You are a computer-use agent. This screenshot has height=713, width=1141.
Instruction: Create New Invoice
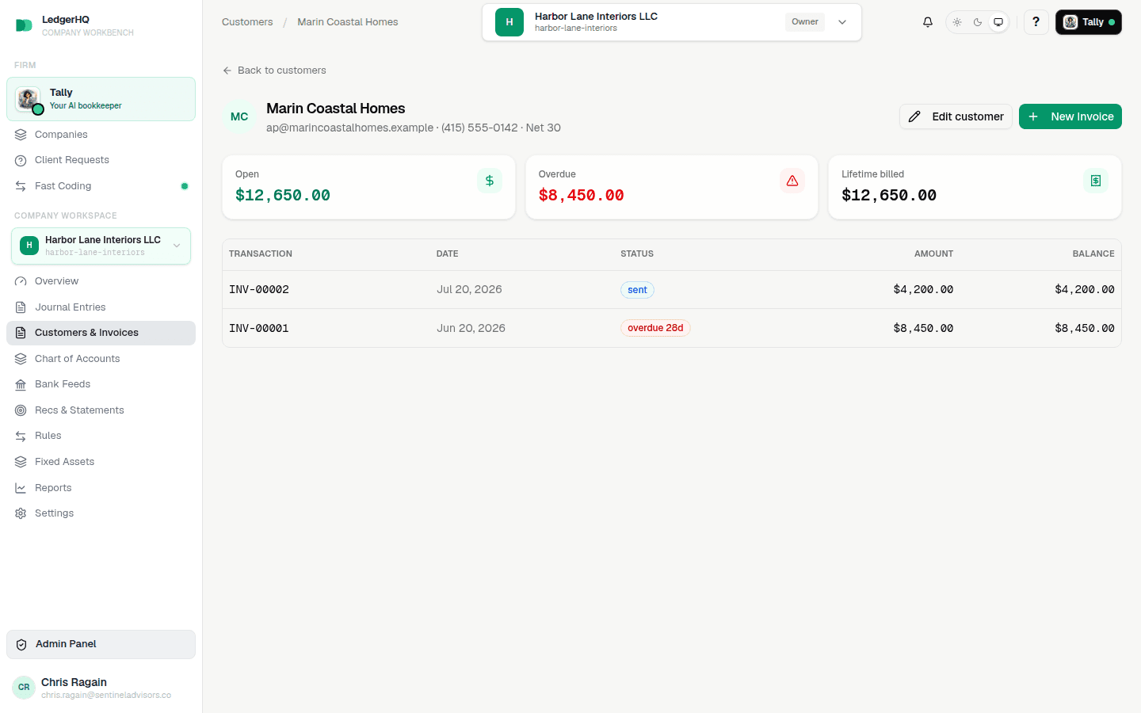click(x=1070, y=116)
